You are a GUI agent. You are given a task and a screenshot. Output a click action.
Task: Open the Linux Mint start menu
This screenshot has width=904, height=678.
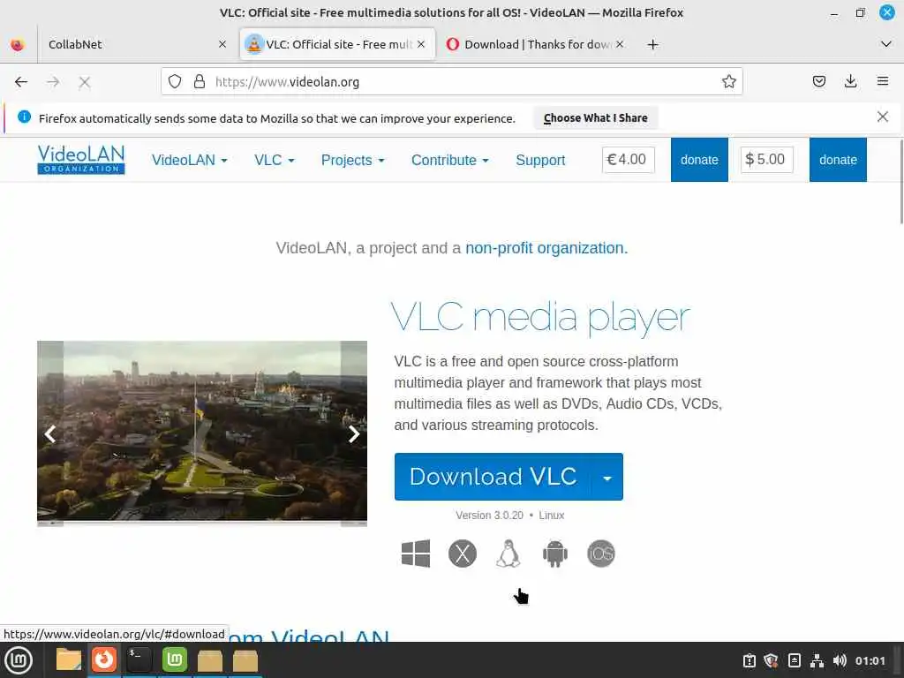tap(19, 660)
